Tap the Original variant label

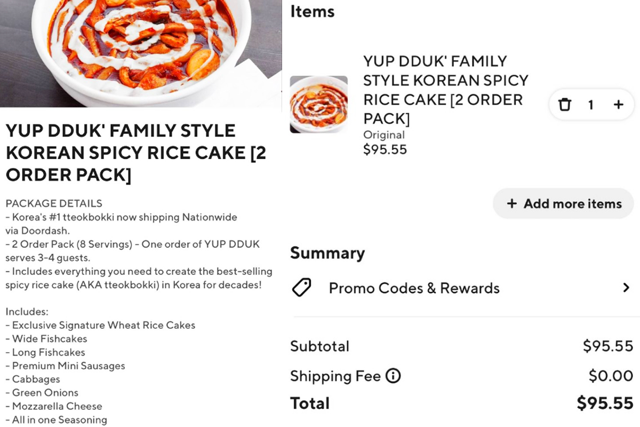pyautogui.click(x=383, y=135)
